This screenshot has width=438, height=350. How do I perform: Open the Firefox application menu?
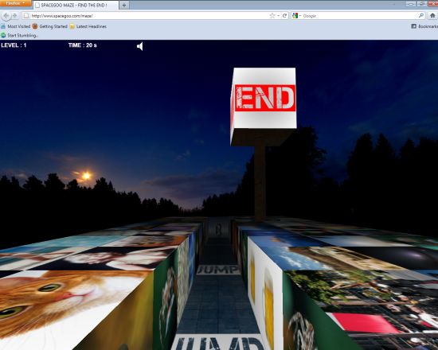(x=16, y=3)
